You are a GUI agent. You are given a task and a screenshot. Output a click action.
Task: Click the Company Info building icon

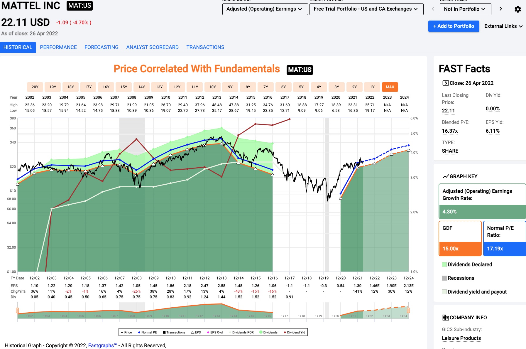click(x=445, y=318)
